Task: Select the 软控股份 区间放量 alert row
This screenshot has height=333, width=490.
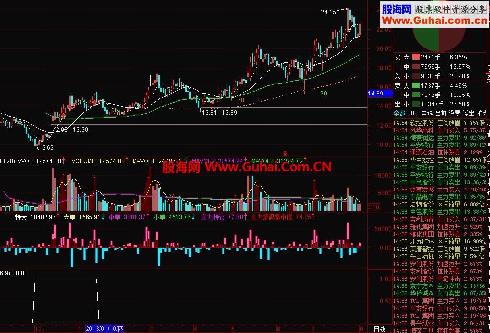Action: coord(439,123)
